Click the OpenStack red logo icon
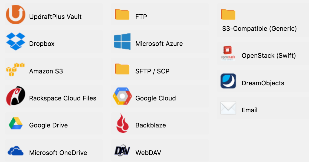The height and width of the screenshot is (162, 309). (x=228, y=53)
